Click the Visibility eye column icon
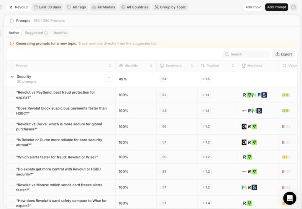 pyautogui.click(x=121, y=66)
